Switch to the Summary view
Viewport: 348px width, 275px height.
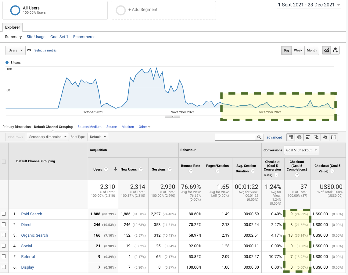(13, 37)
